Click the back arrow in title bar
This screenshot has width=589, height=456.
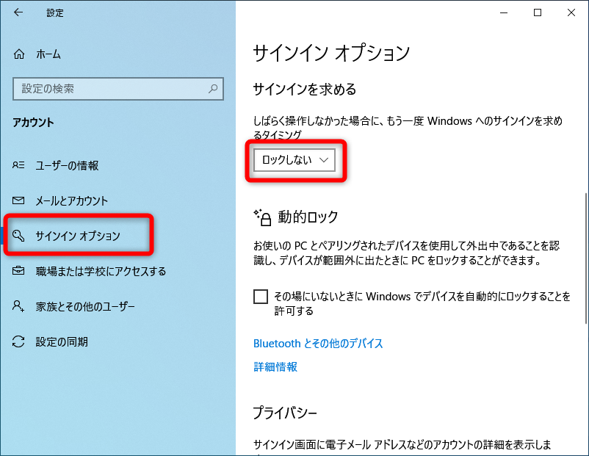click(18, 12)
